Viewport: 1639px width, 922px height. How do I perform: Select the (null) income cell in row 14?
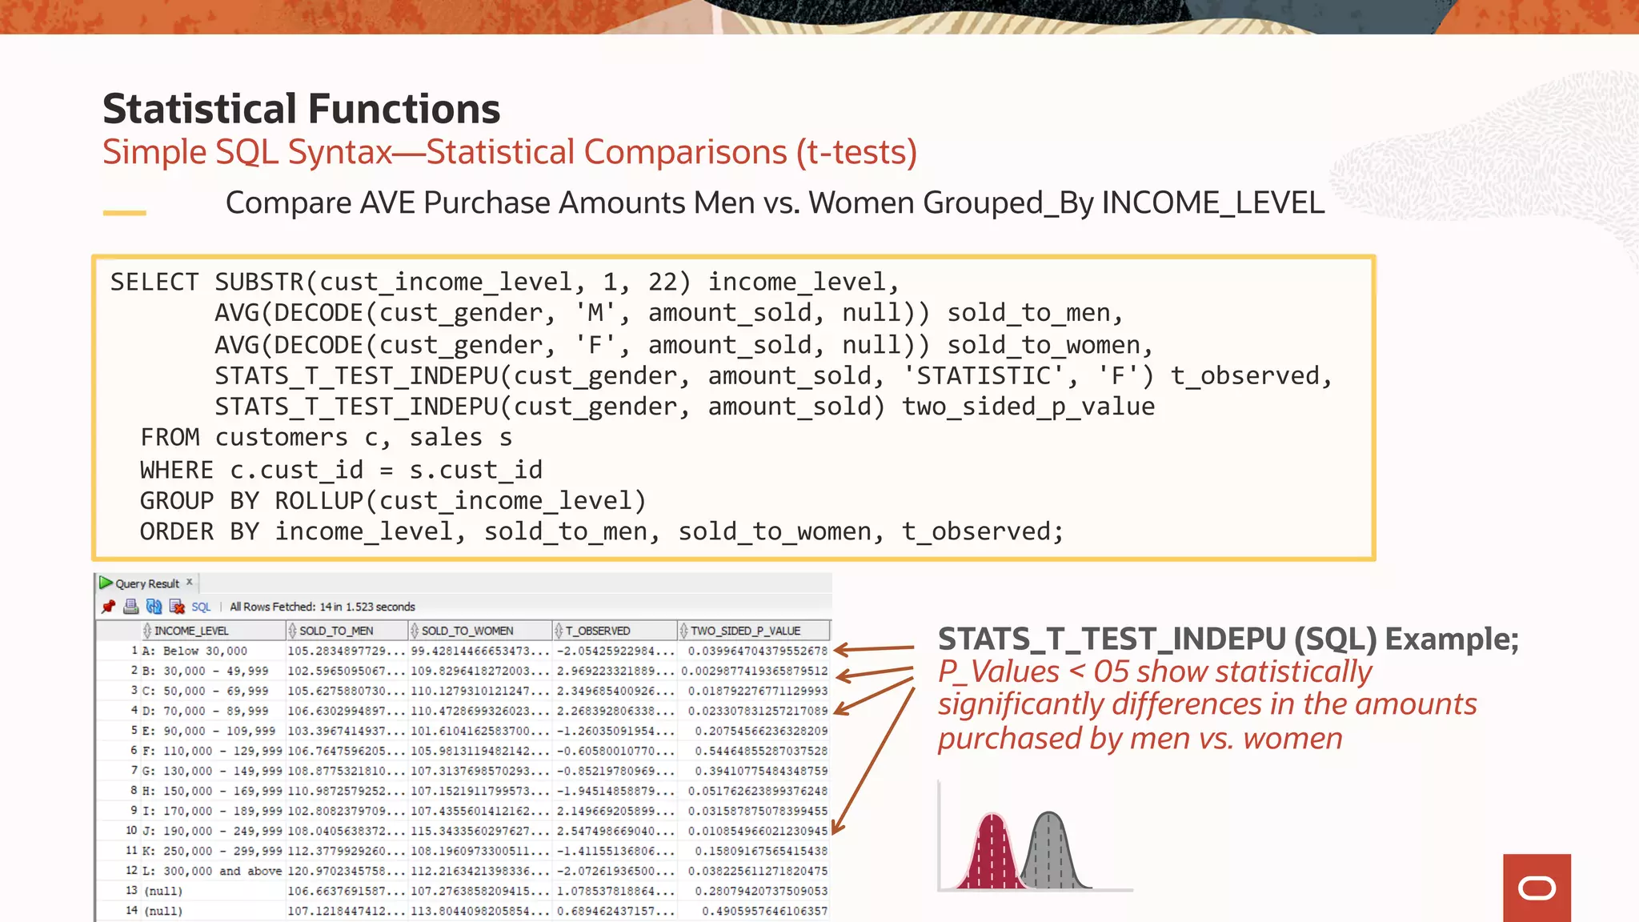(213, 911)
